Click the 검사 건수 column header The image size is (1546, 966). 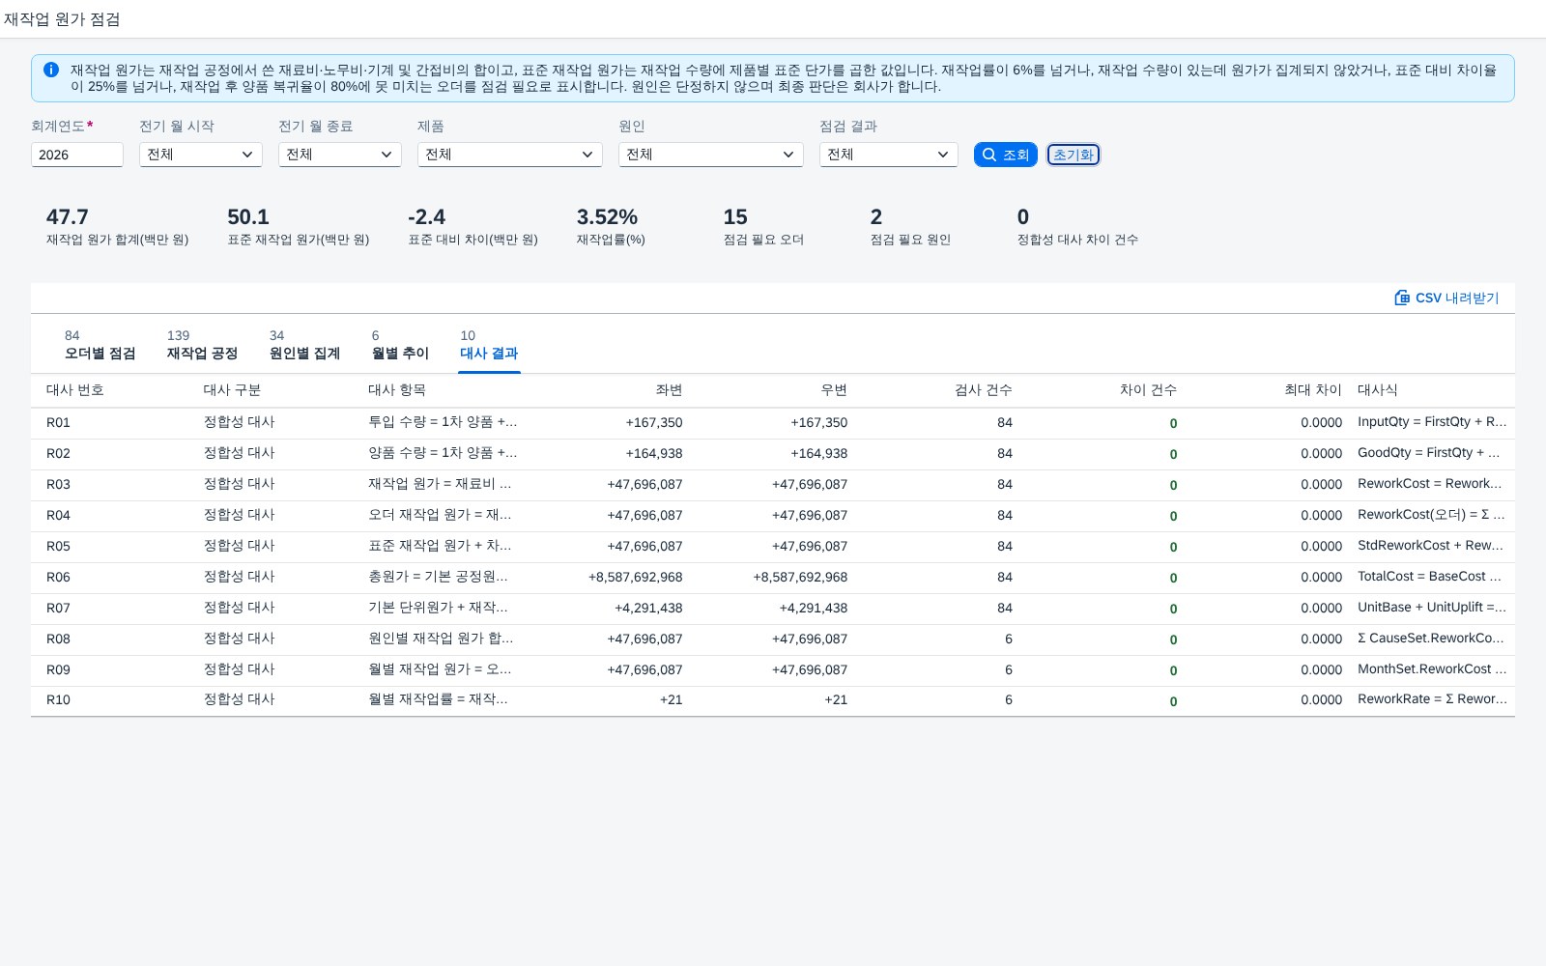click(x=984, y=390)
